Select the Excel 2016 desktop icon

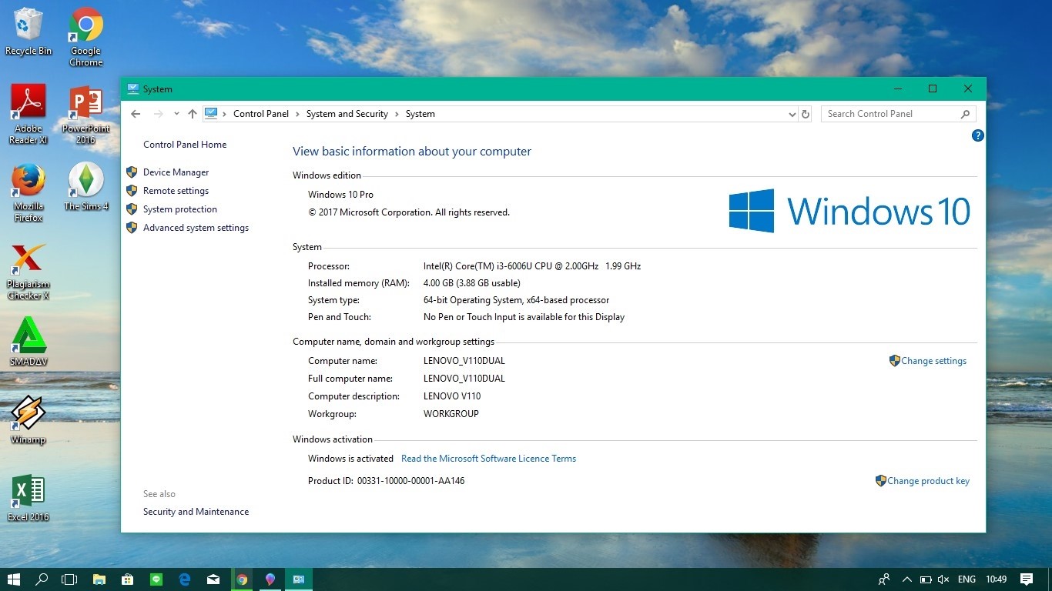pos(28,498)
